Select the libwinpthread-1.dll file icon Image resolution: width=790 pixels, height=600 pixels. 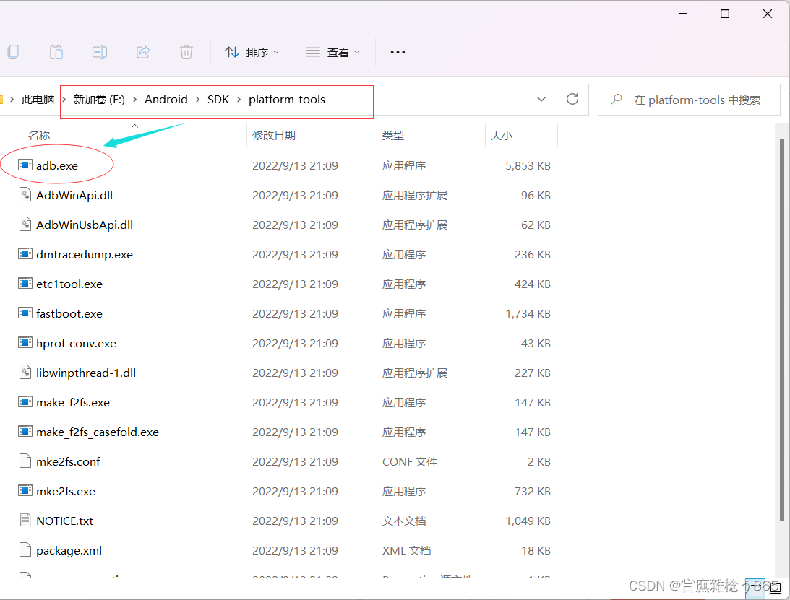click(x=25, y=372)
